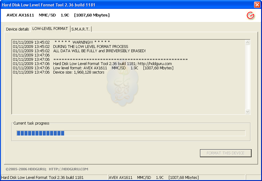262x181 pixels.
Task: Click the HDDGuru logo icon in header
Action: pos(250,16)
